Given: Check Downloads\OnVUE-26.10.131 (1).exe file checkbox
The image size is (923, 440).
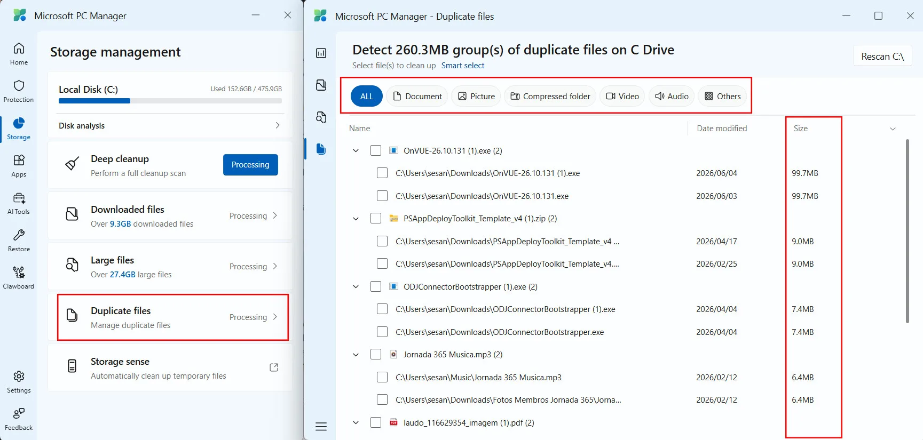Looking at the screenshot, I should click(382, 173).
